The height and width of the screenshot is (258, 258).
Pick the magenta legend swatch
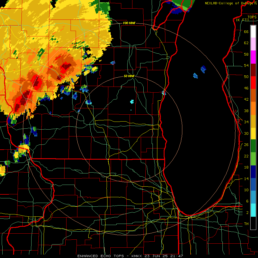pos(253,57)
